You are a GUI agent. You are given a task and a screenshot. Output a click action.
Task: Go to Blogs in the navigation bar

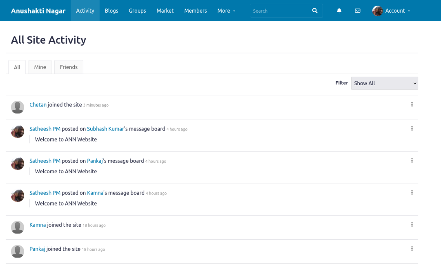(111, 11)
